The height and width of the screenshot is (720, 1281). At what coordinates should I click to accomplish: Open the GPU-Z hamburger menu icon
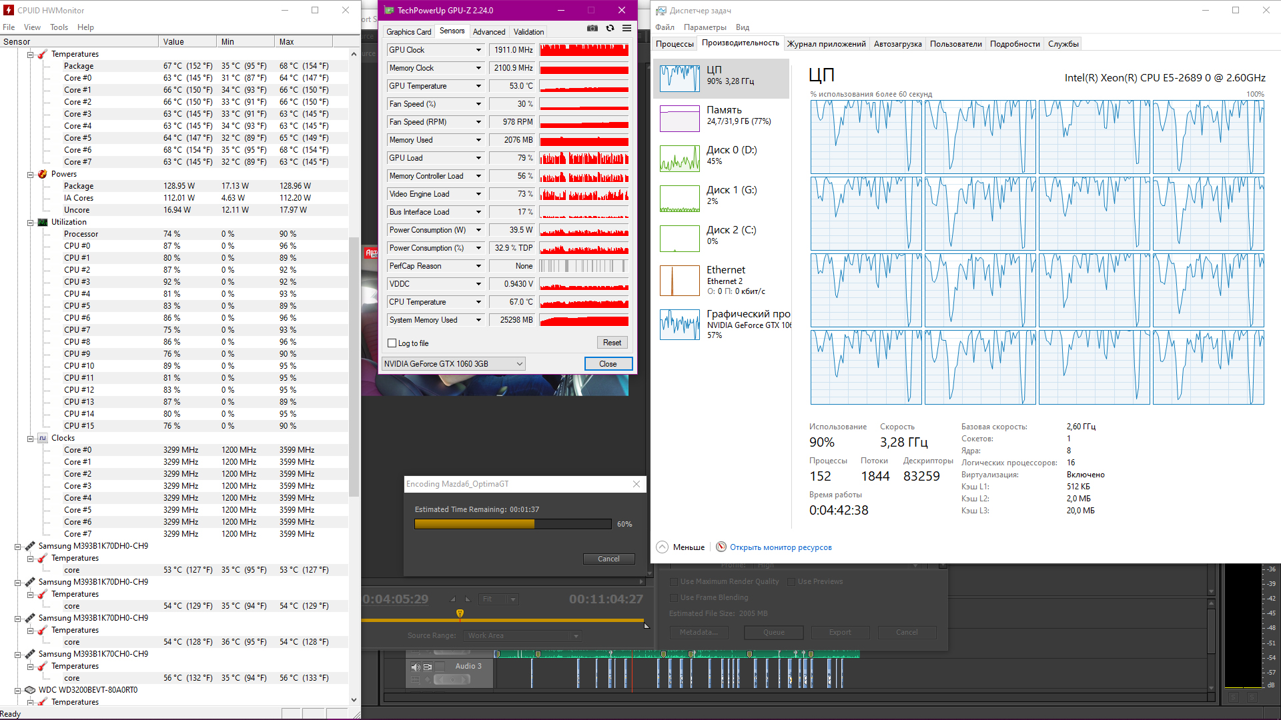(626, 28)
